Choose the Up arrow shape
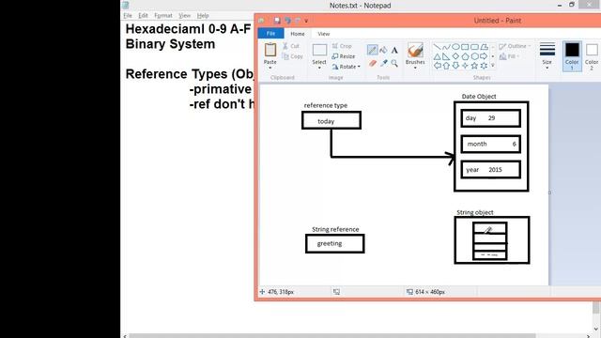The width and height of the screenshot is (601, 338). 446,66
